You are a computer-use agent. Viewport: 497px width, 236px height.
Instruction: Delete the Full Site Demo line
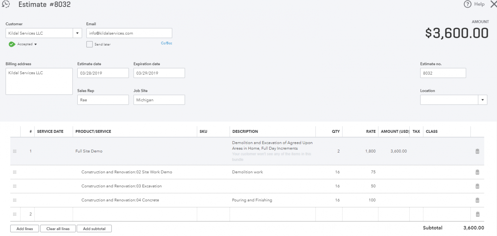point(477,151)
